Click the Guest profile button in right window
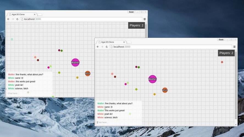244x137 pixels. point(221,39)
